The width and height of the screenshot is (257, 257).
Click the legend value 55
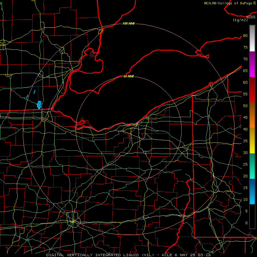click(x=245, y=94)
